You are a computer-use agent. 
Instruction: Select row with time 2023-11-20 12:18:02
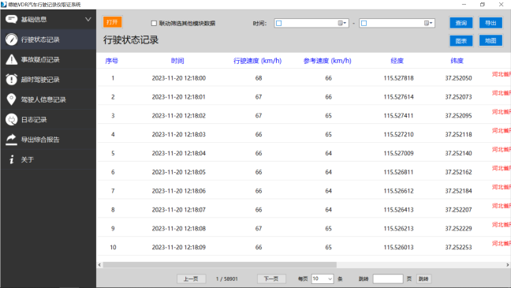(x=304, y=115)
